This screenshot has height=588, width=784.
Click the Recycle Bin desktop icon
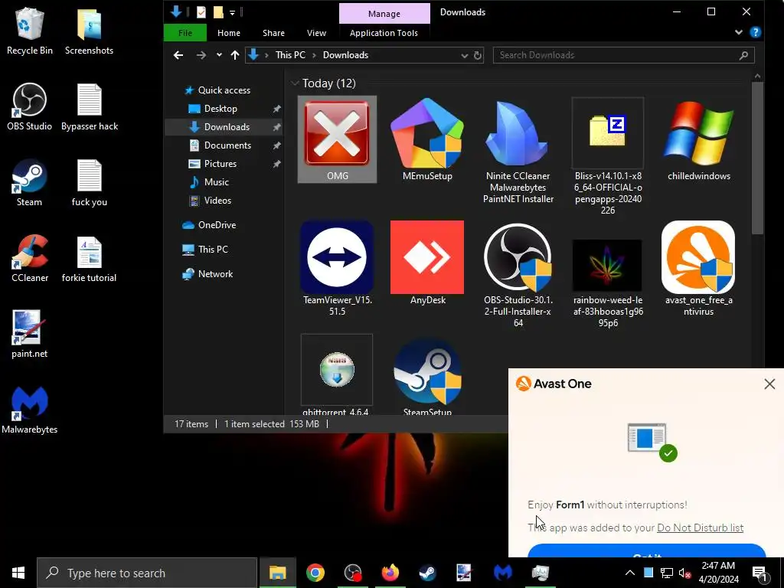point(30,31)
